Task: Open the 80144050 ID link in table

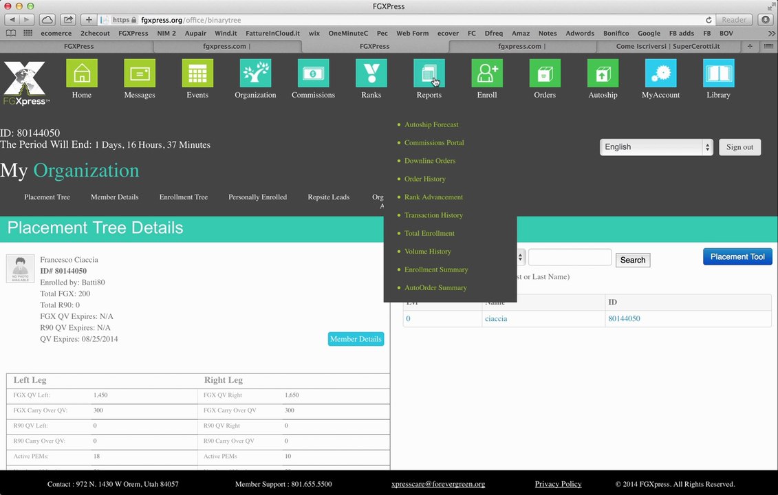Action: (624, 318)
